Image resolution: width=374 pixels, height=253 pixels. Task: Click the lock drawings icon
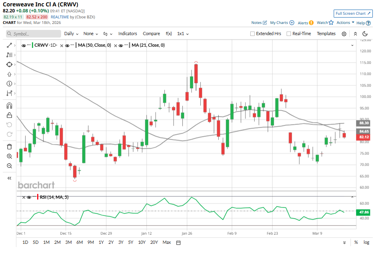pos(9,115)
